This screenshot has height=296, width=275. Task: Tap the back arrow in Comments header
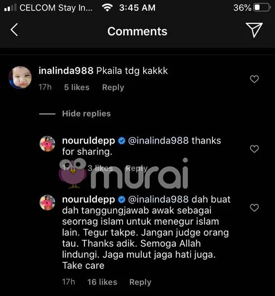[x=14, y=30]
